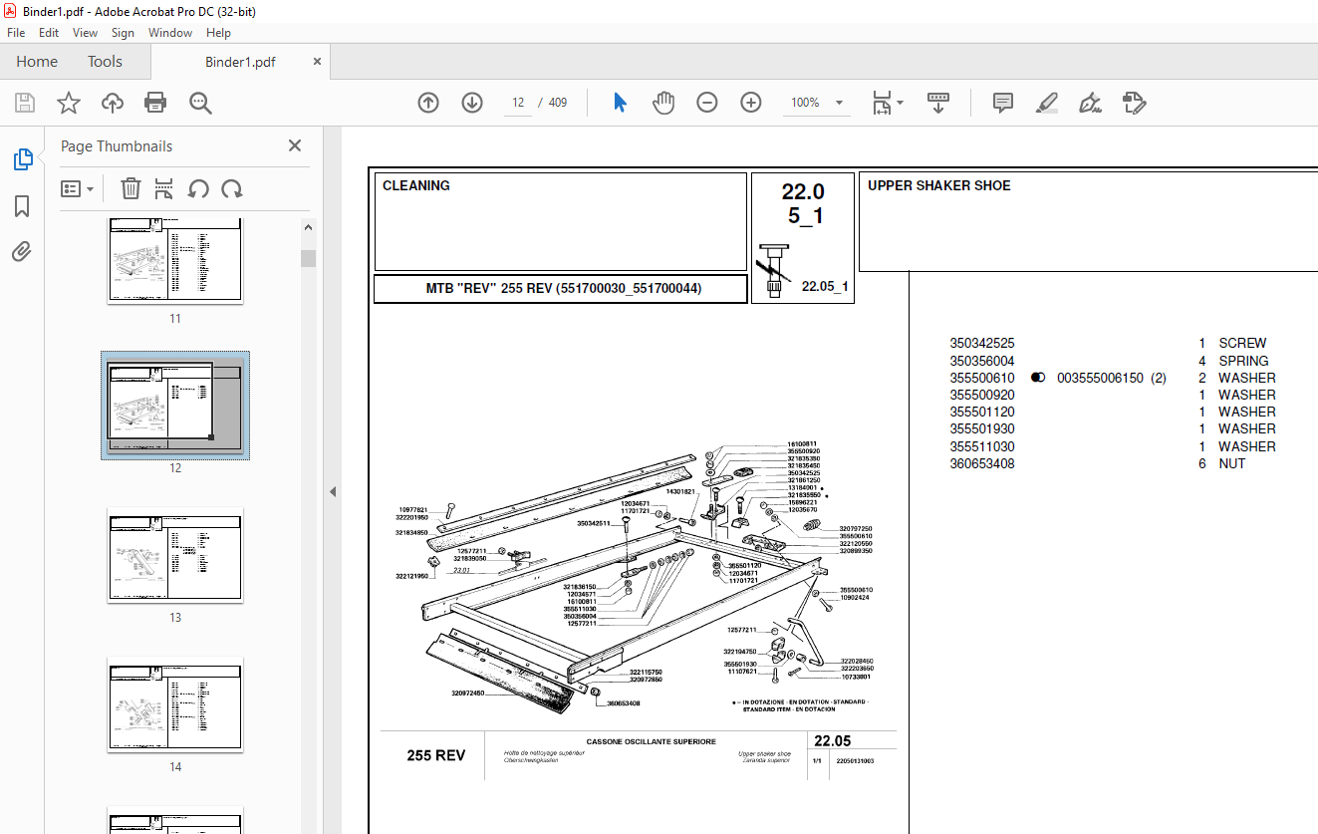This screenshot has width=1318, height=834.
Task: Select the Binder1.pdf document tab
Action: click(240, 62)
